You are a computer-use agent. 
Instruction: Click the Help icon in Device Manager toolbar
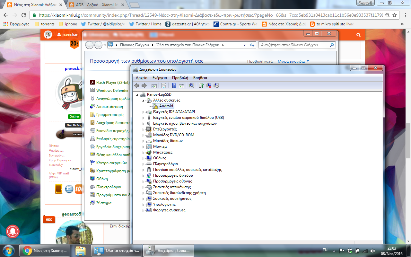point(174,85)
